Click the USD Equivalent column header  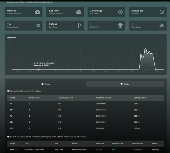(x=140, y=98)
